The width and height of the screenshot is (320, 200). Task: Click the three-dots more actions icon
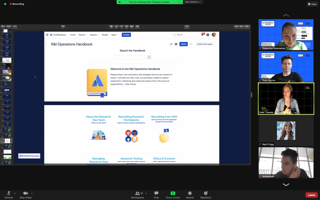click(191, 44)
